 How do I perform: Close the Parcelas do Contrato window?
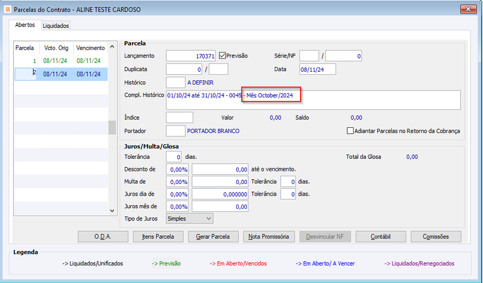click(x=468, y=9)
